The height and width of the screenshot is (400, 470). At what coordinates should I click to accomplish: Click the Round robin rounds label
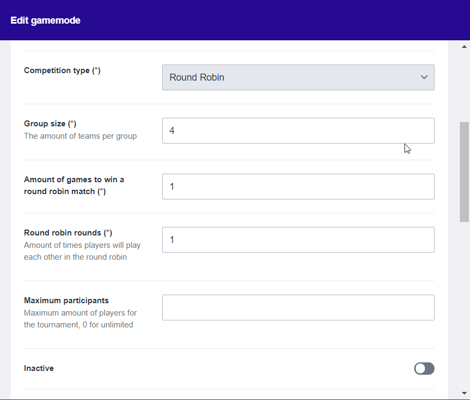68,233
